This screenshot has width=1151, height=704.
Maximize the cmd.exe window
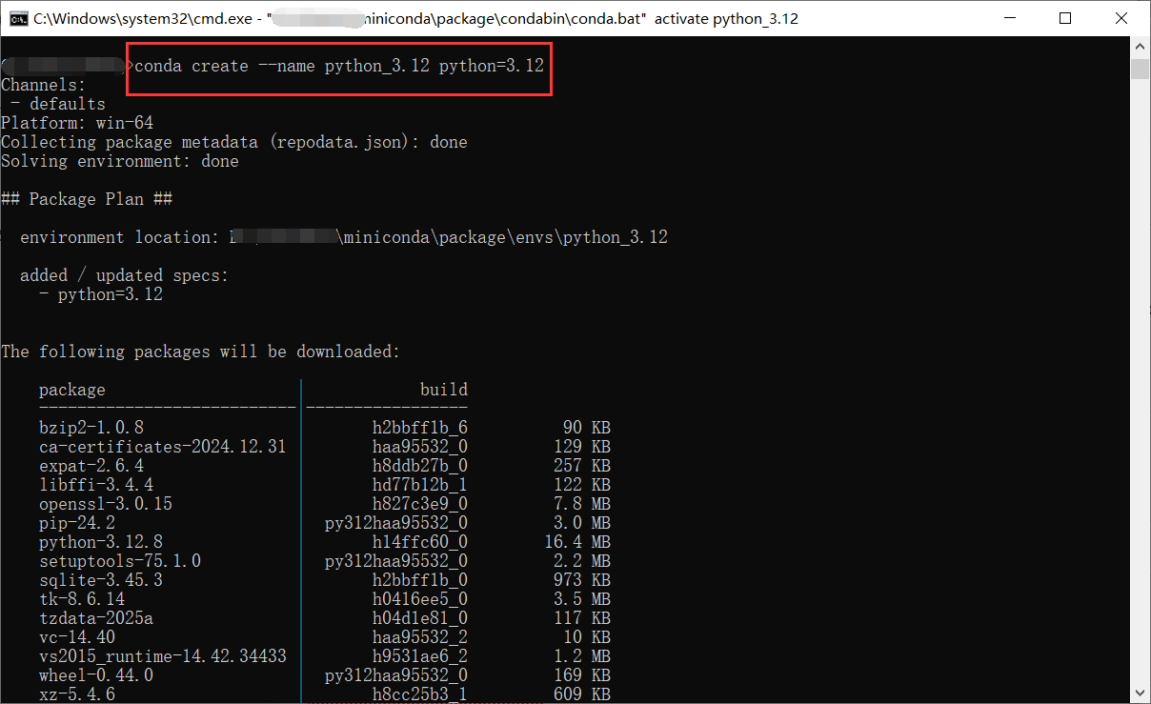pyautogui.click(x=1065, y=18)
